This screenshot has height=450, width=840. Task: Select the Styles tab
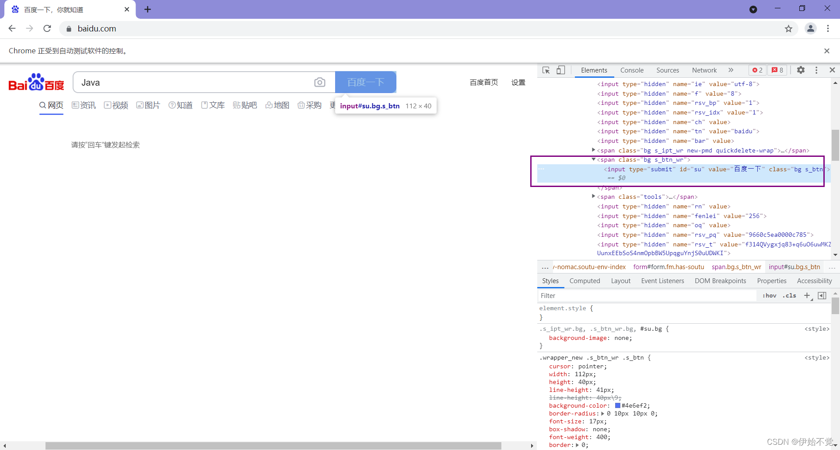coord(550,281)
